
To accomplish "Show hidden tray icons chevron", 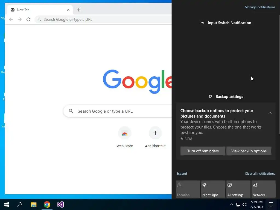I will pyautogui.click(x=231, y=205).
